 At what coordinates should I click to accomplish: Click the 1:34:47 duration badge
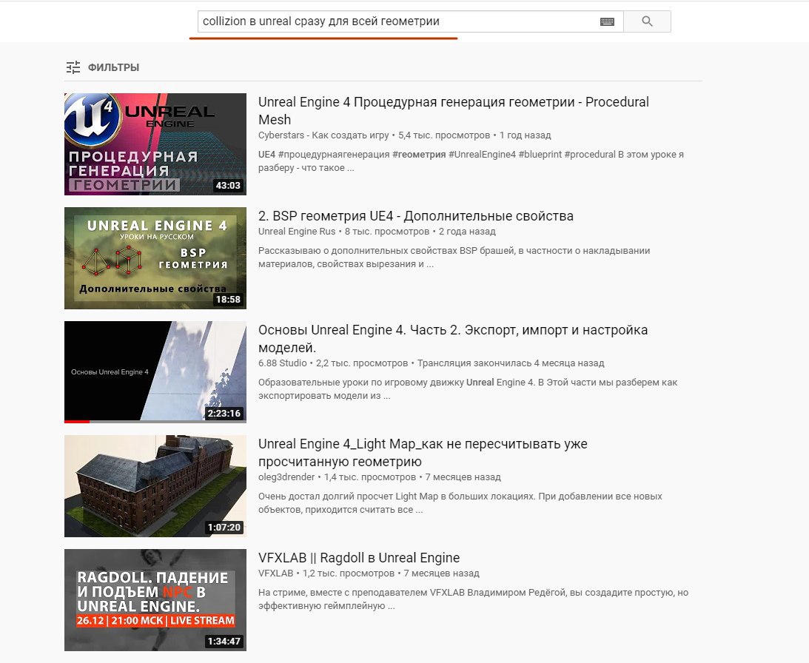tap(224, 642)
